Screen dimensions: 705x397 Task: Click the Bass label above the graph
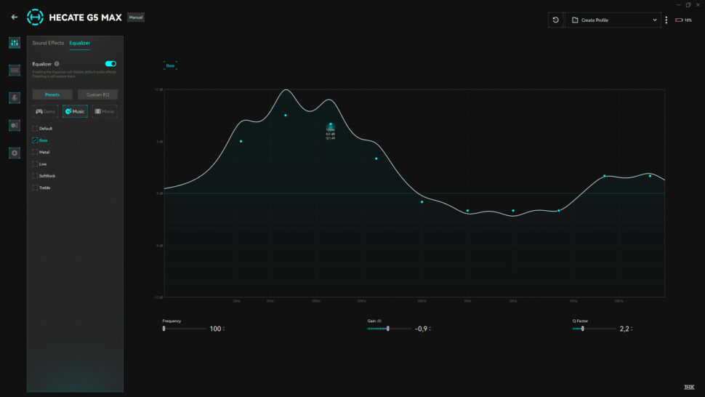click(170, 65)
